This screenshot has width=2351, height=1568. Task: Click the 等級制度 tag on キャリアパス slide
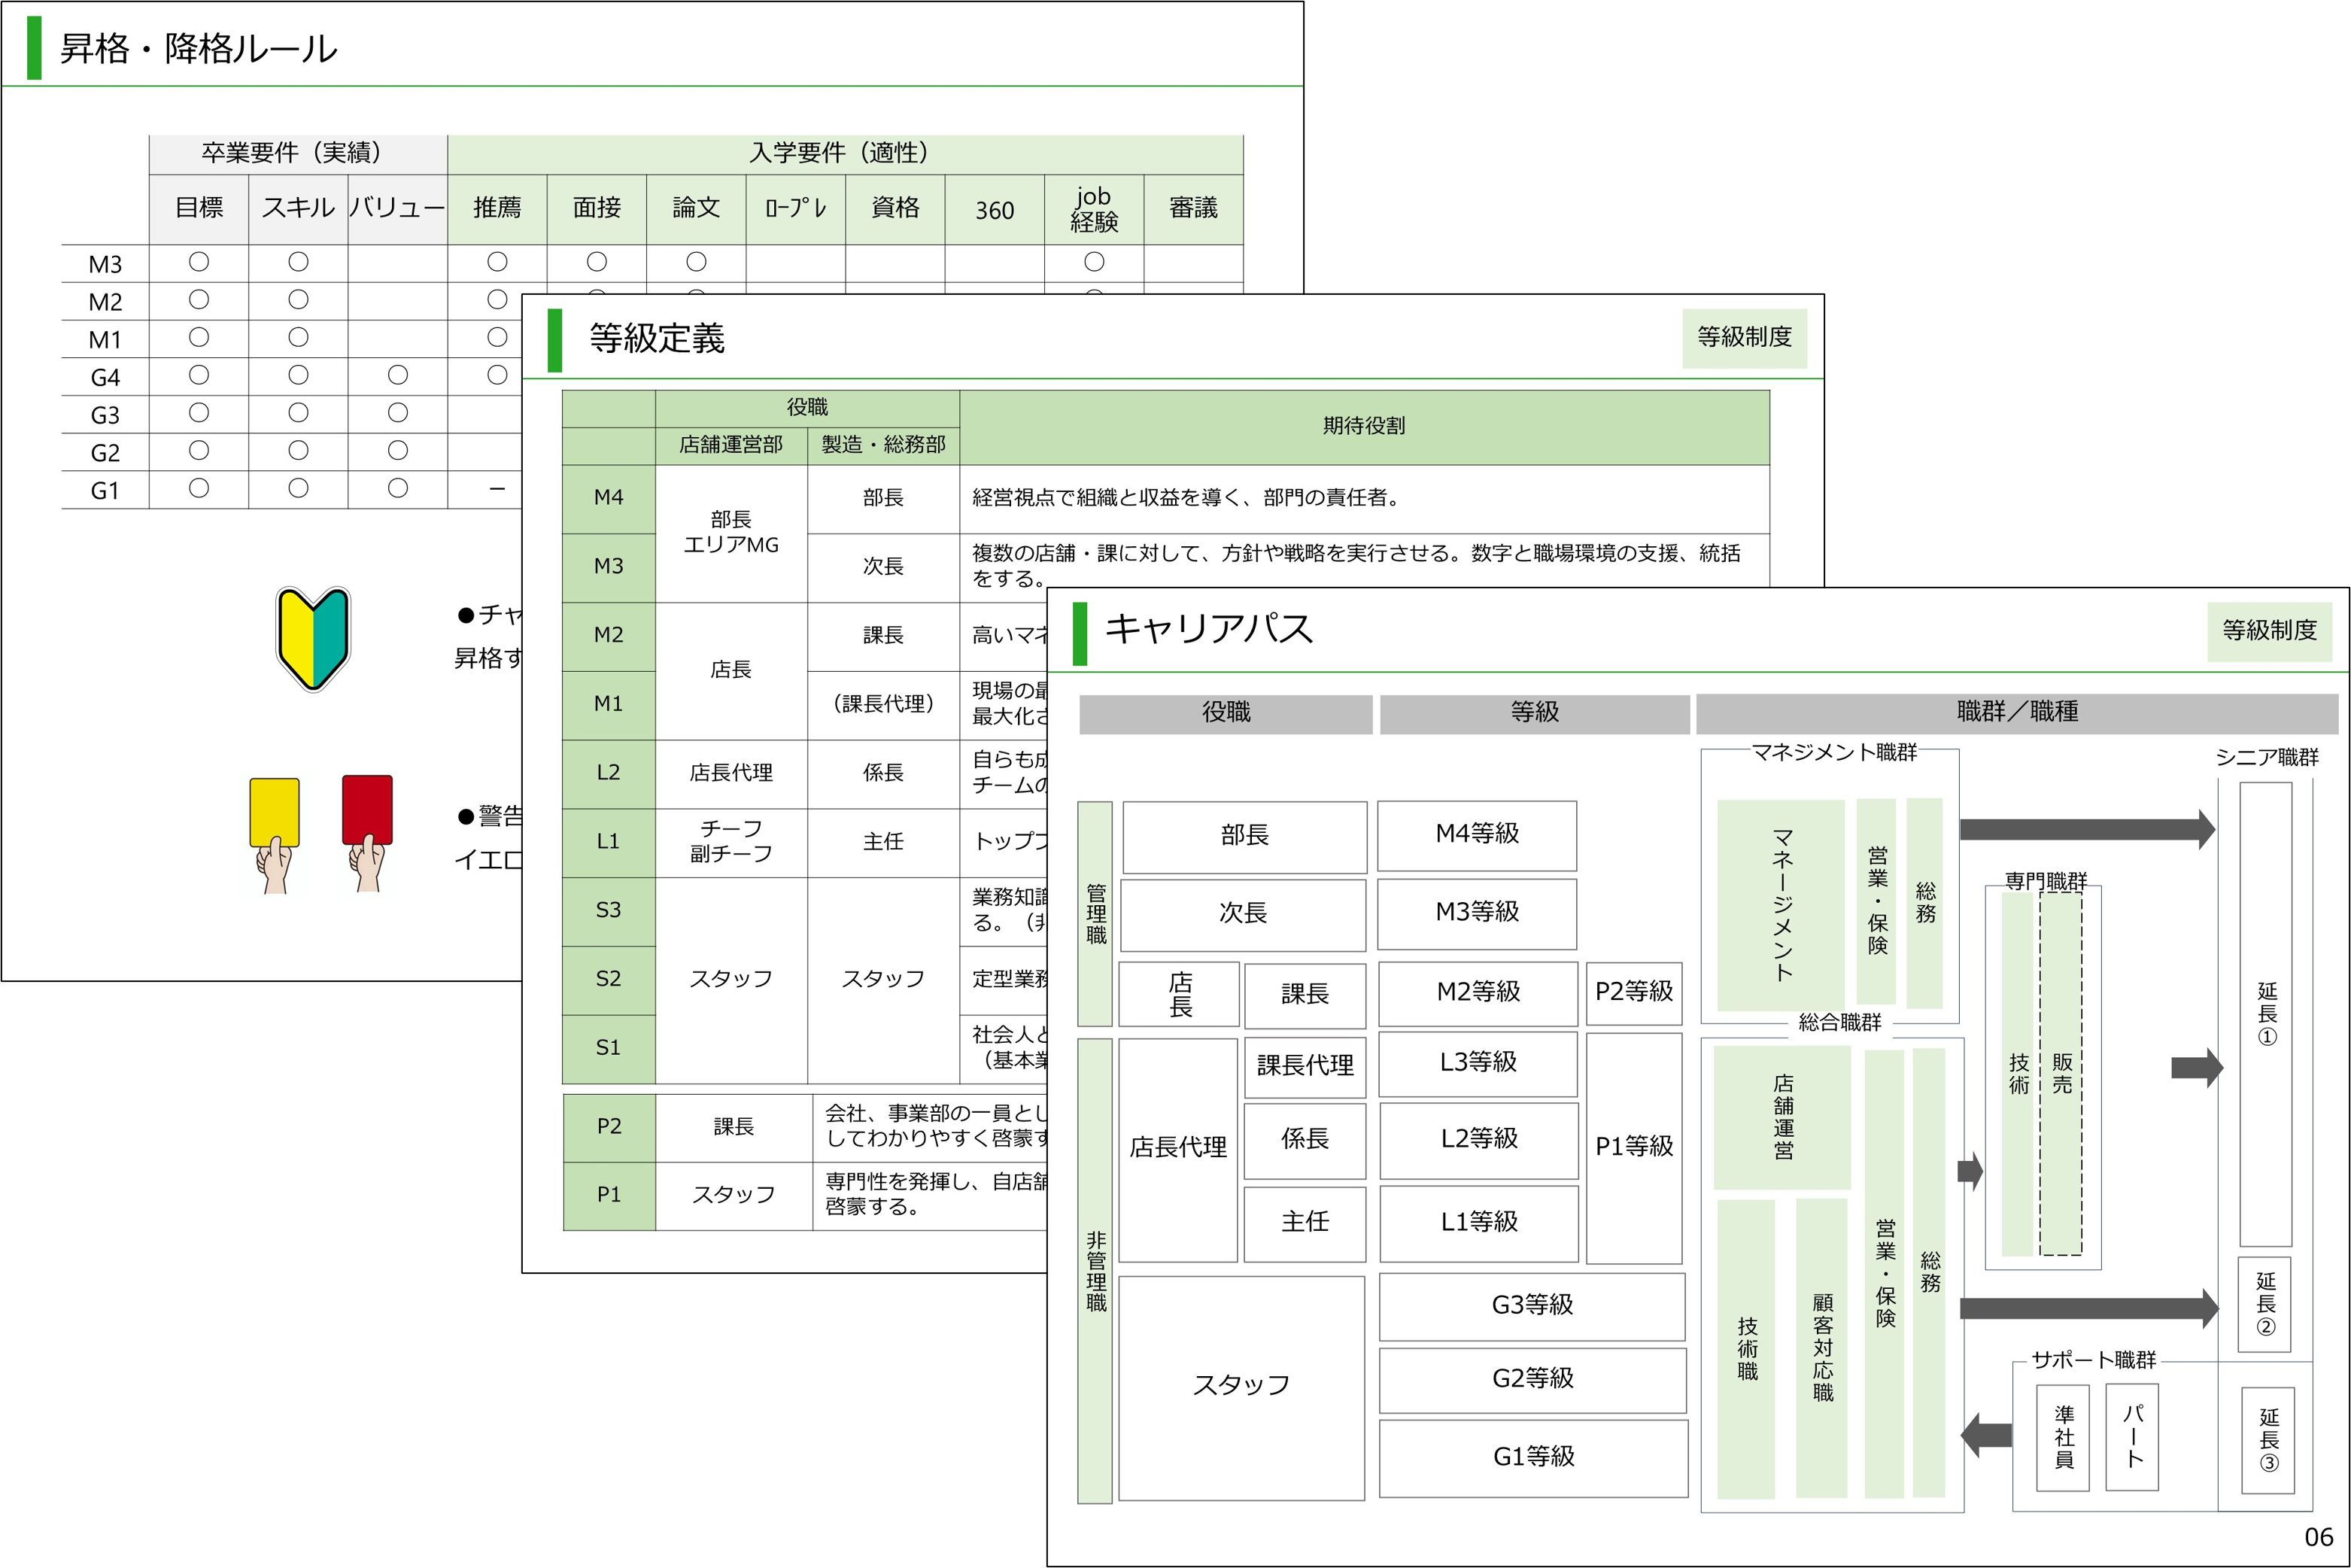tap(2269, 630)
